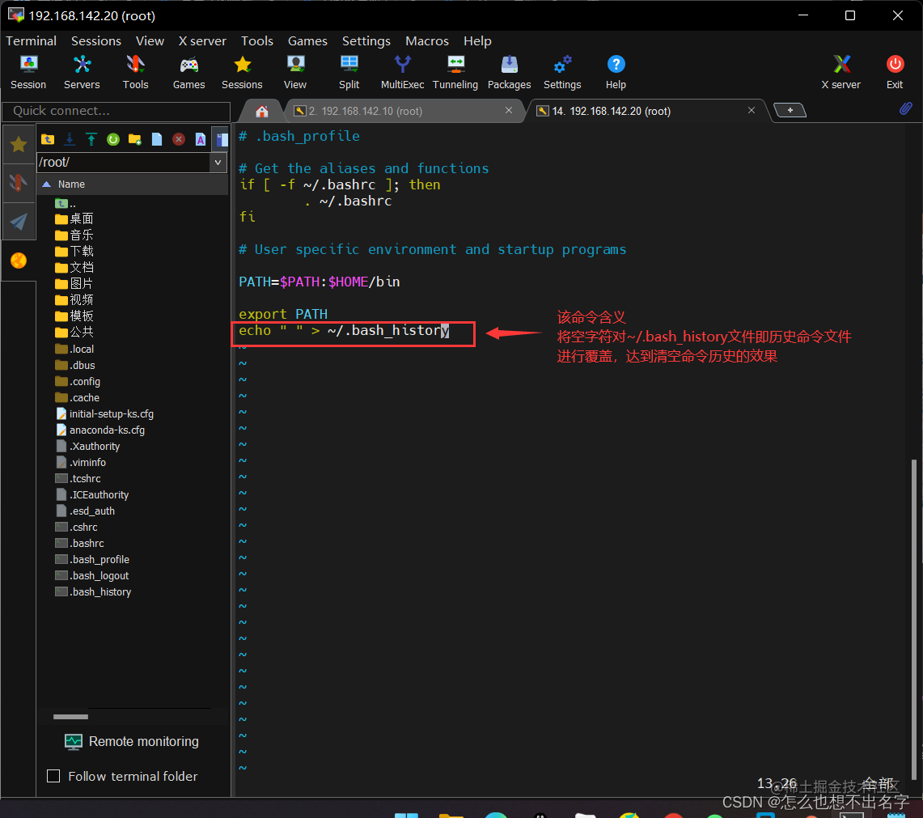Open the View menu
Screen dimensions: 923x818
150,40
